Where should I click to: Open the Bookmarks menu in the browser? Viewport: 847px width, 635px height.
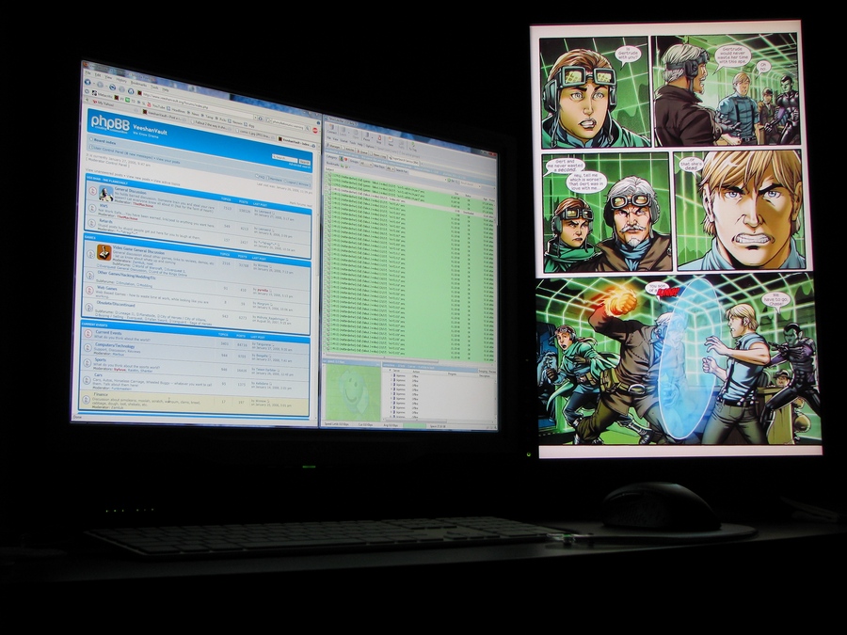[x=138, y=83]
